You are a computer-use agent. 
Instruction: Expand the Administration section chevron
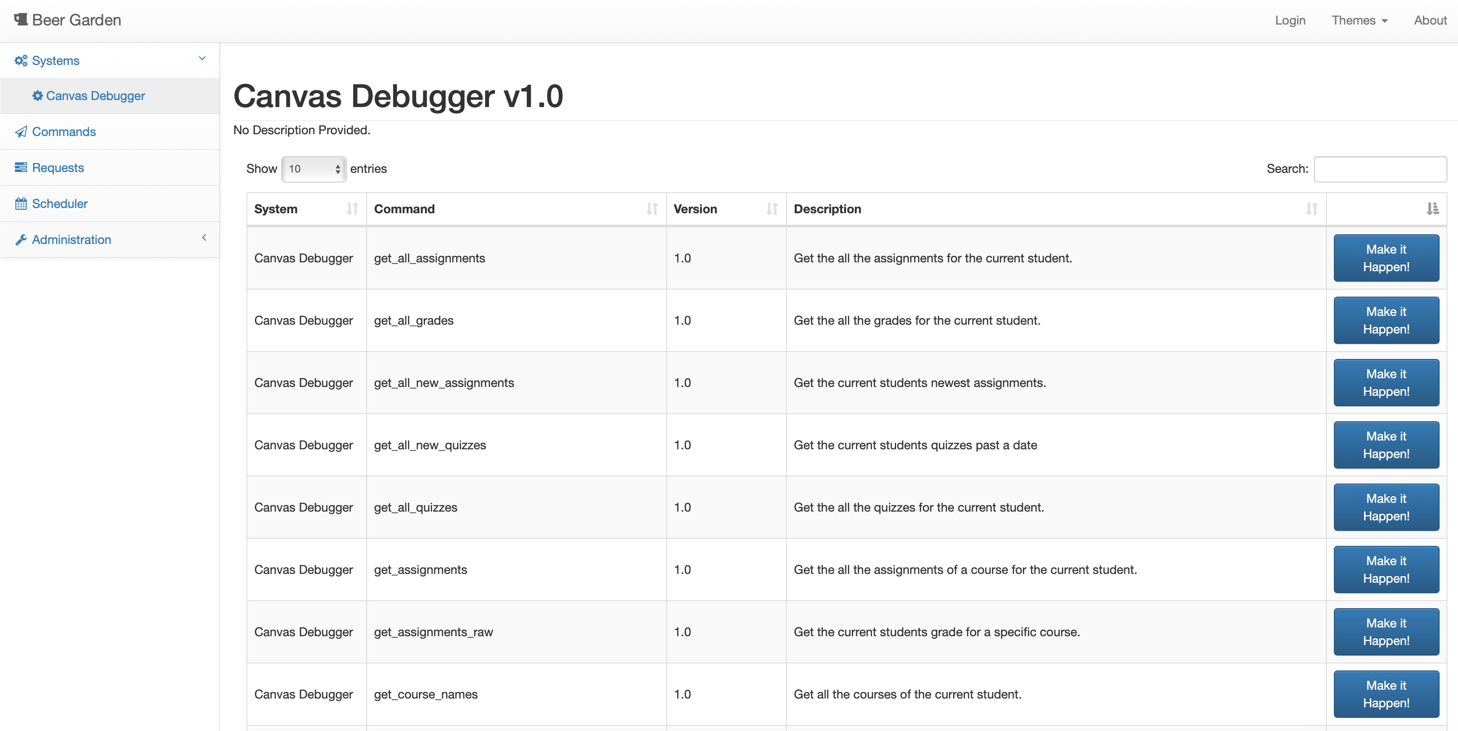coord(204,238)
